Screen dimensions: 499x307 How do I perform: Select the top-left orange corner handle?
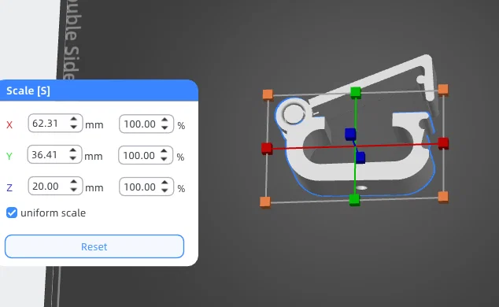(x=268, y=94)
